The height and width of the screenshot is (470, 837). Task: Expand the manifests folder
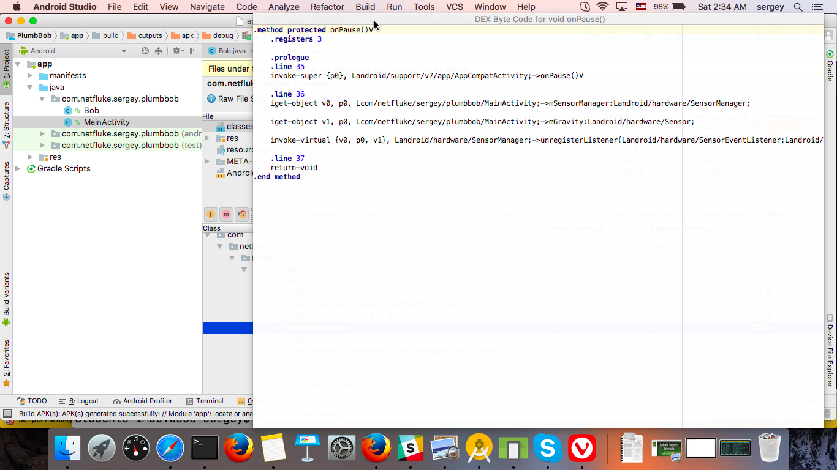coord(30,75)
